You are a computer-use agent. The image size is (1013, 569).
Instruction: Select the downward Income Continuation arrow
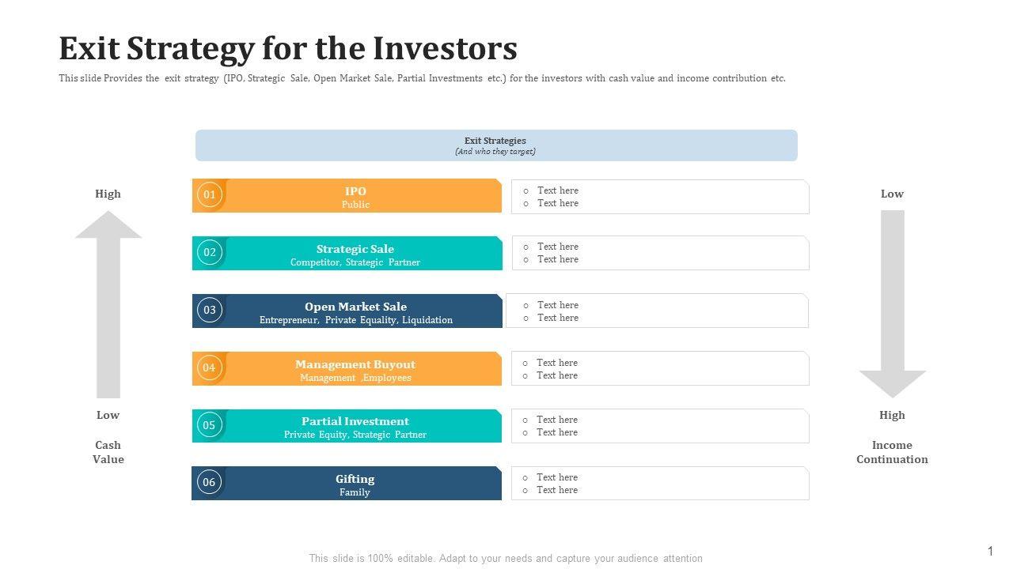(x=893, y=304)
